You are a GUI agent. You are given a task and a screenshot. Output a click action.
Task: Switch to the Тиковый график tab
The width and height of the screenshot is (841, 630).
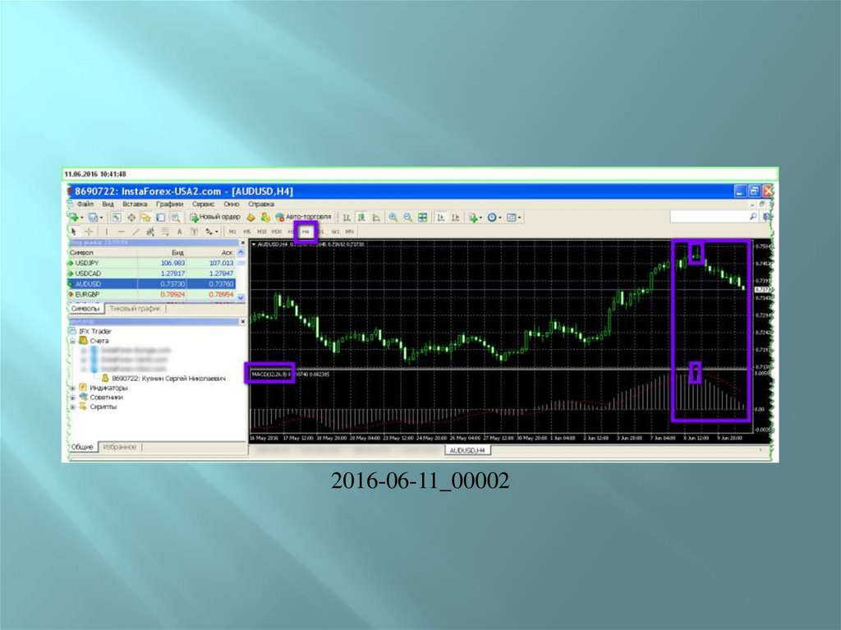(136, 309)
